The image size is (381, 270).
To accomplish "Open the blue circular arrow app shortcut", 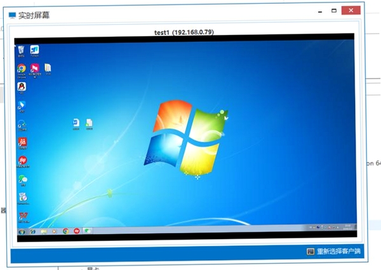I will pos(22,125).
